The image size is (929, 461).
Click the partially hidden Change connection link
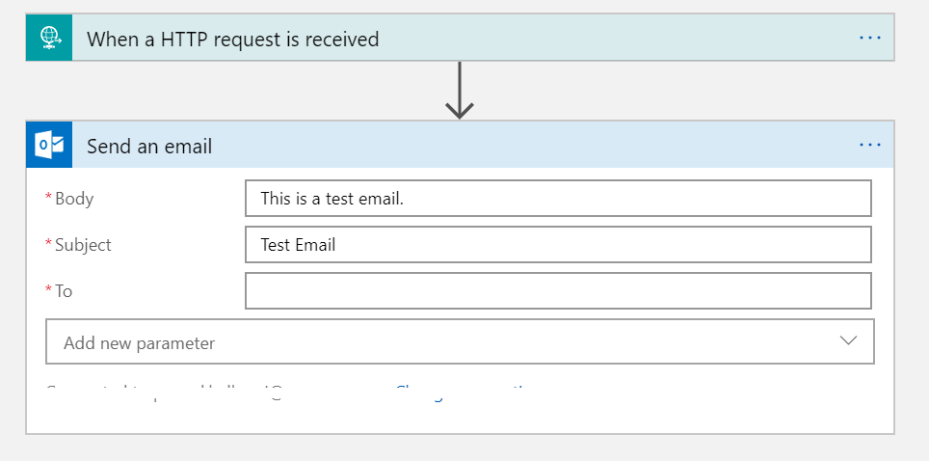463,393
